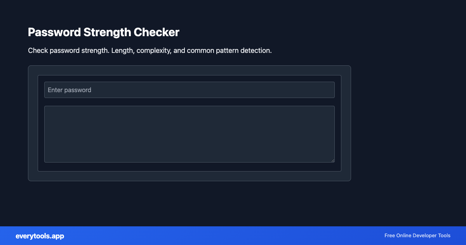Open Free Online Developer Tools link
The width and height of the screenshot is (466, 245).
417,236
